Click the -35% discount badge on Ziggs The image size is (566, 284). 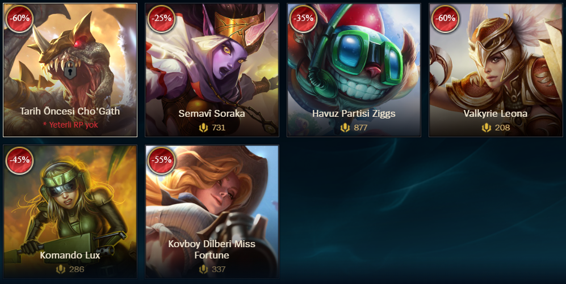303,19
